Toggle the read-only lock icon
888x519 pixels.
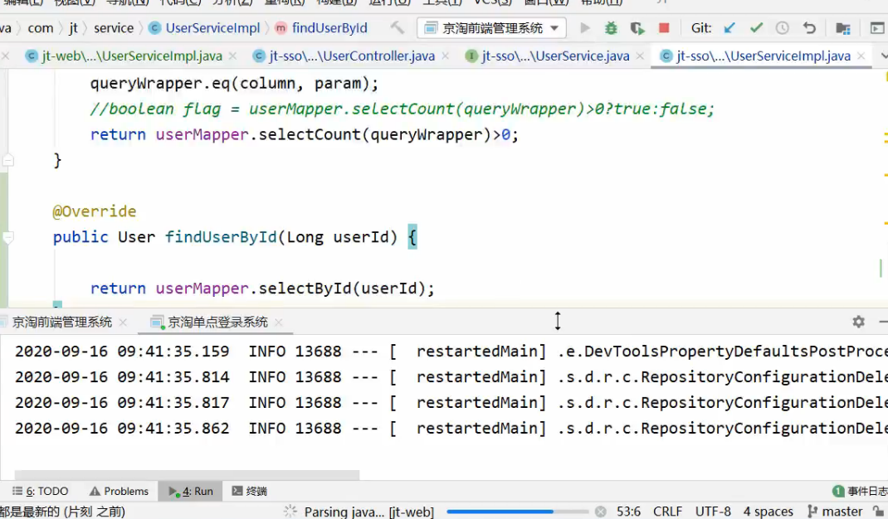click(x=879, y=512)
